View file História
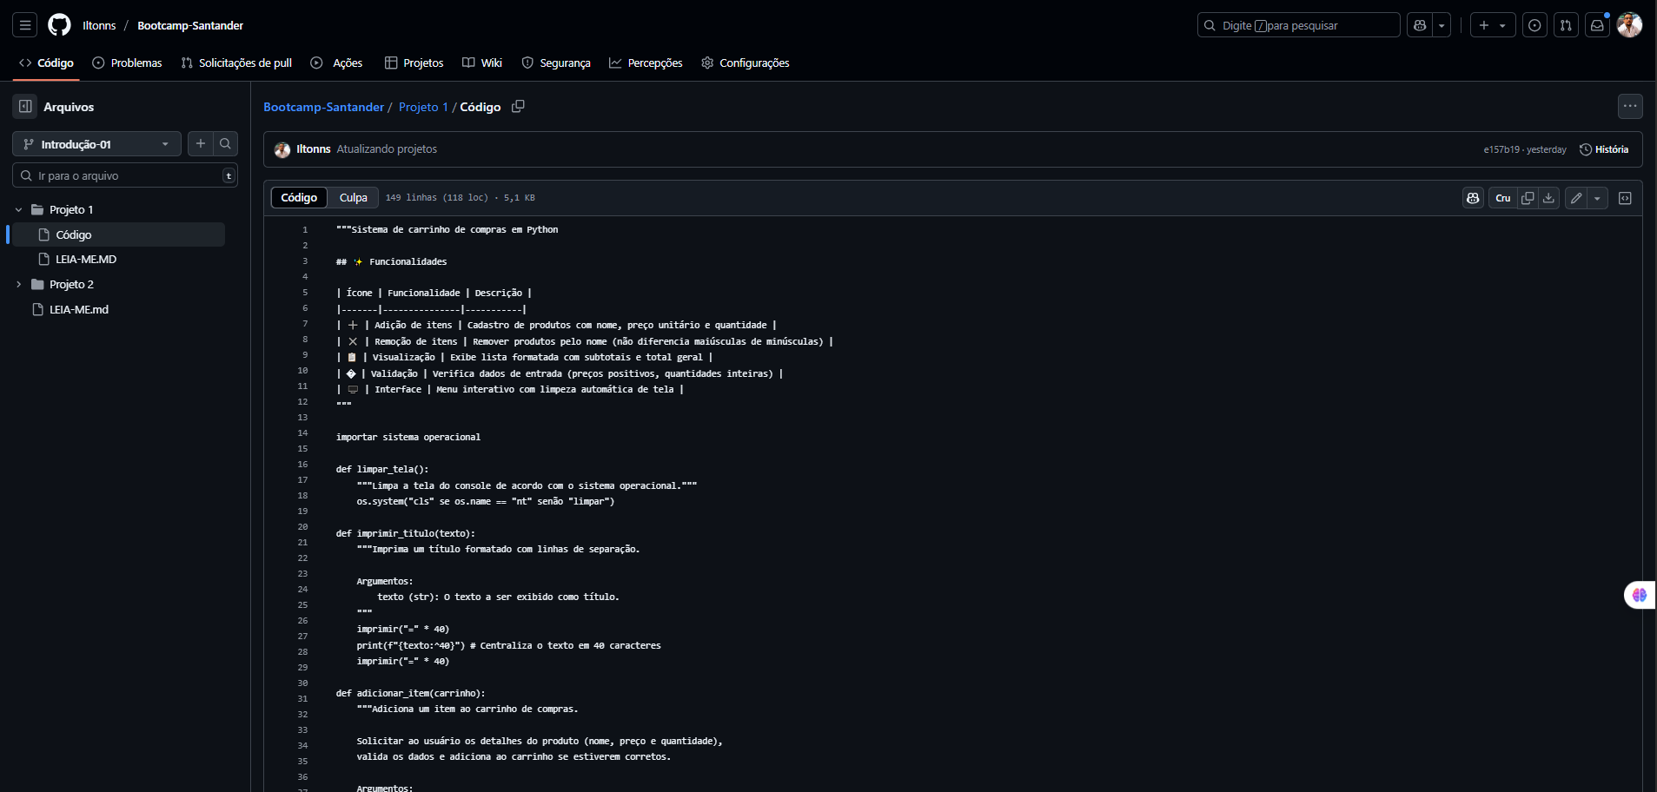The width and height of the screenshot is (1657, 792). 1604,149
